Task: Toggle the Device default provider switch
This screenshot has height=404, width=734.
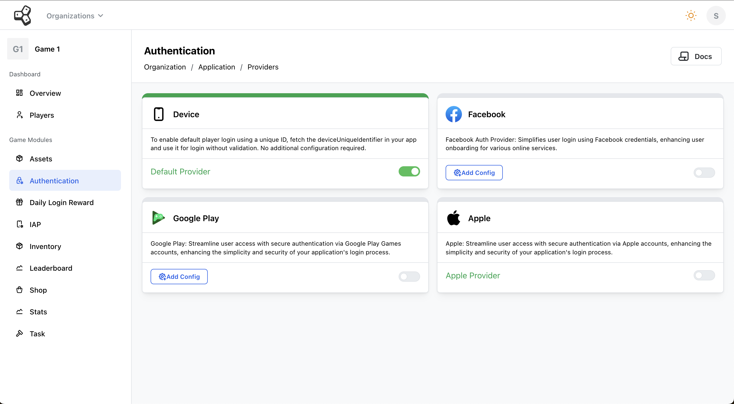Action: 409,171
